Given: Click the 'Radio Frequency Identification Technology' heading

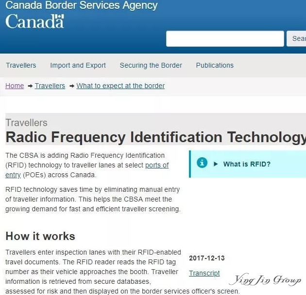Looking at the screenshot, I should [x=156, y=137].
